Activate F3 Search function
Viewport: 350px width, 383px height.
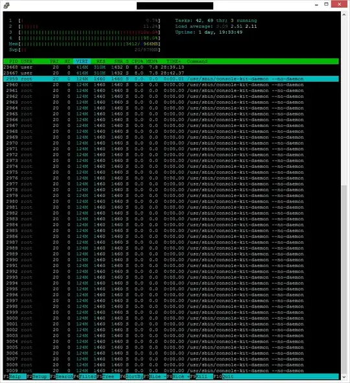click(x=62, y=377)
